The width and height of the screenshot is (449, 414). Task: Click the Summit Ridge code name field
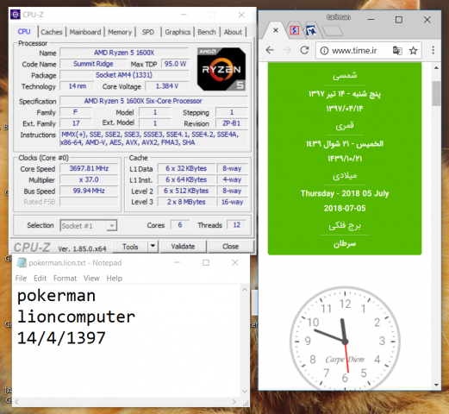[93, 64]
